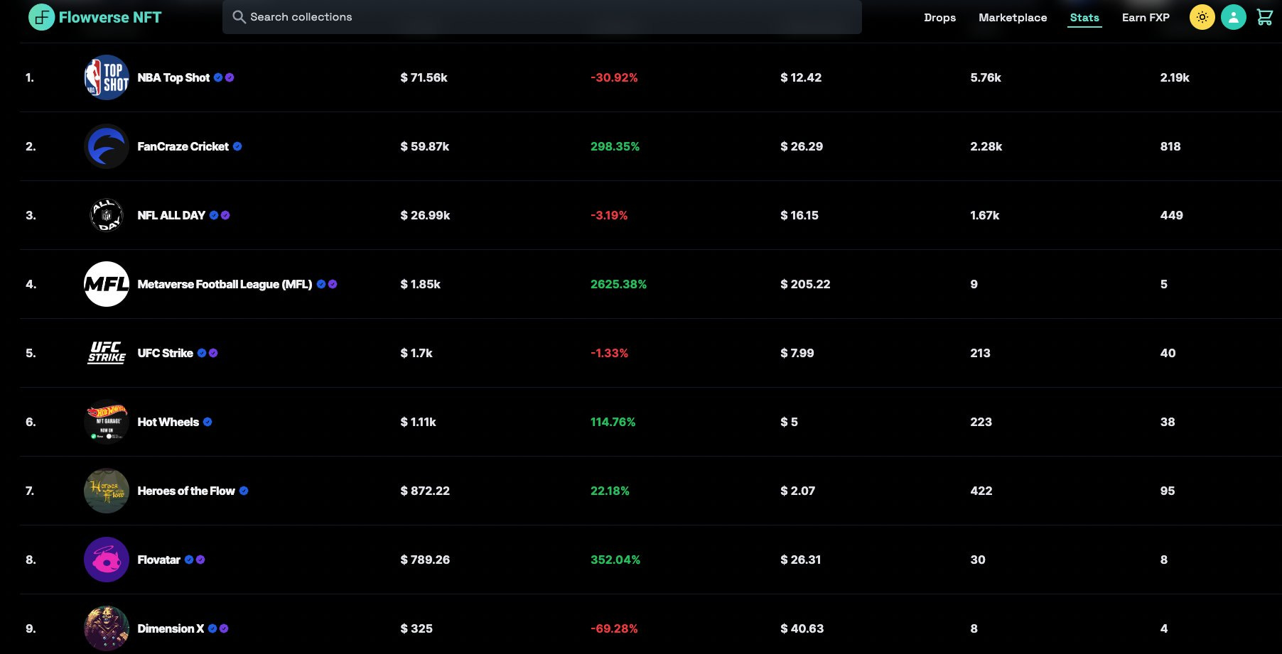Viewport: 1282px width, 654px height.
Task: Click the MFL collection logo
Action: coord(107,284)
